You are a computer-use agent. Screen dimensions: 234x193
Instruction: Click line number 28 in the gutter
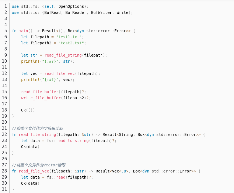click(4, 171)
